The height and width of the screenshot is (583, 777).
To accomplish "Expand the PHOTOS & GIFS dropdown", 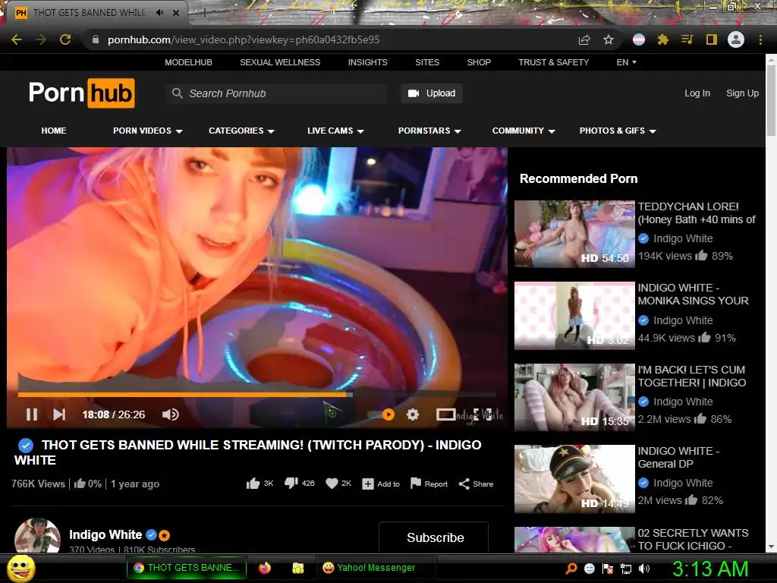I will 618,131.
